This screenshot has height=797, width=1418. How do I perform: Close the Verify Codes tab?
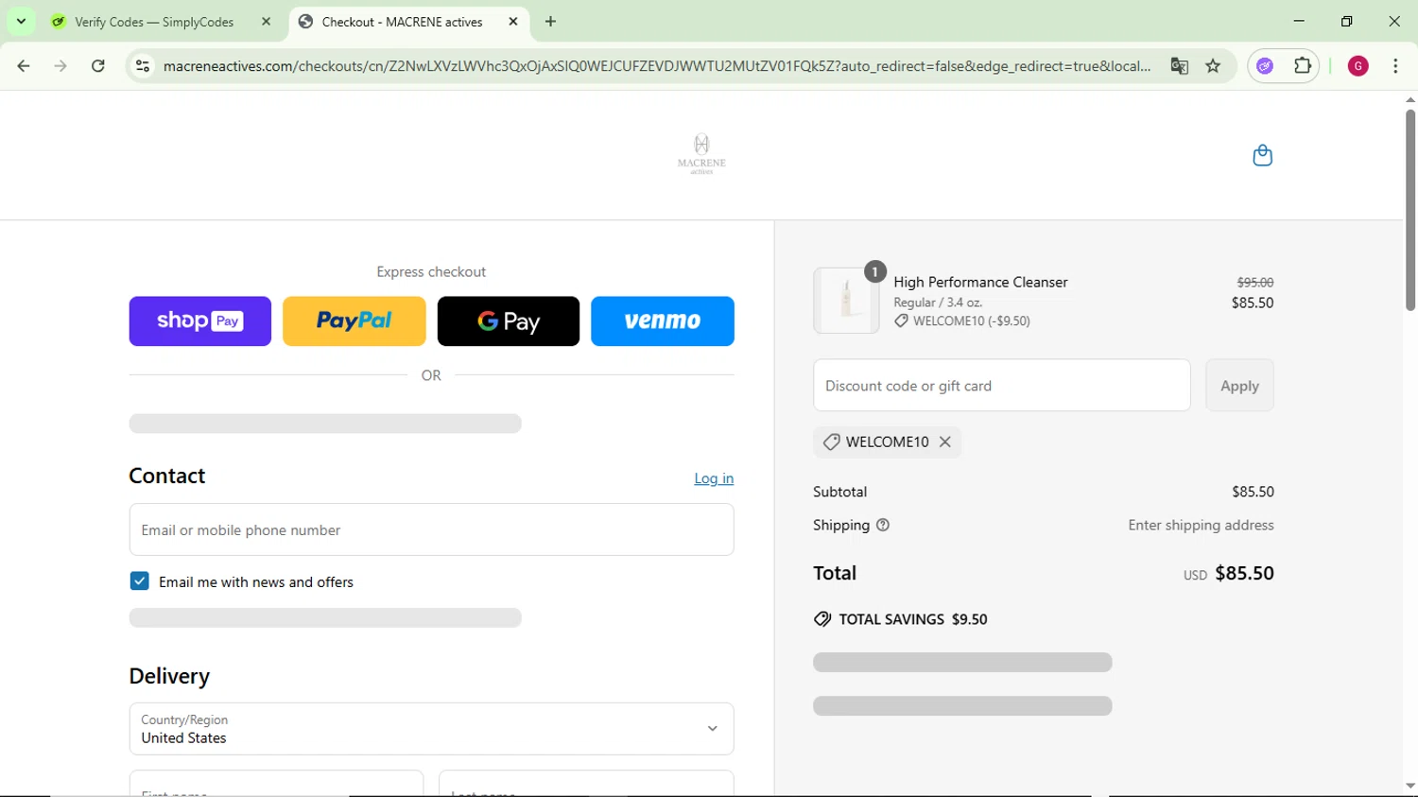tap(266, 22)
